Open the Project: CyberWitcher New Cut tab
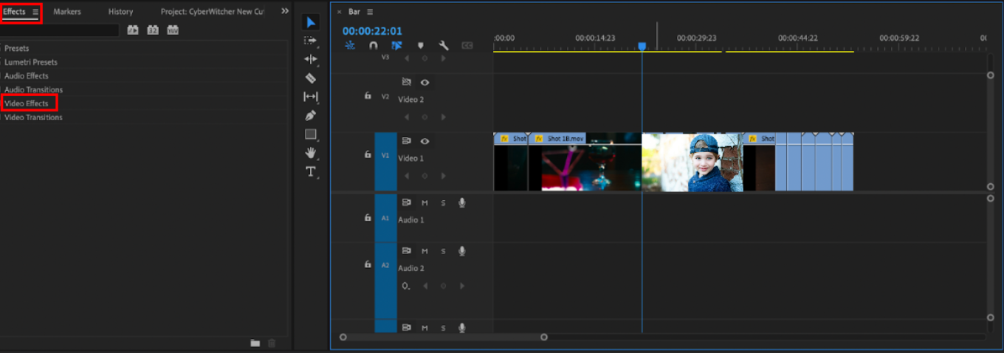The image size is (1004, 353). (212, 11)
